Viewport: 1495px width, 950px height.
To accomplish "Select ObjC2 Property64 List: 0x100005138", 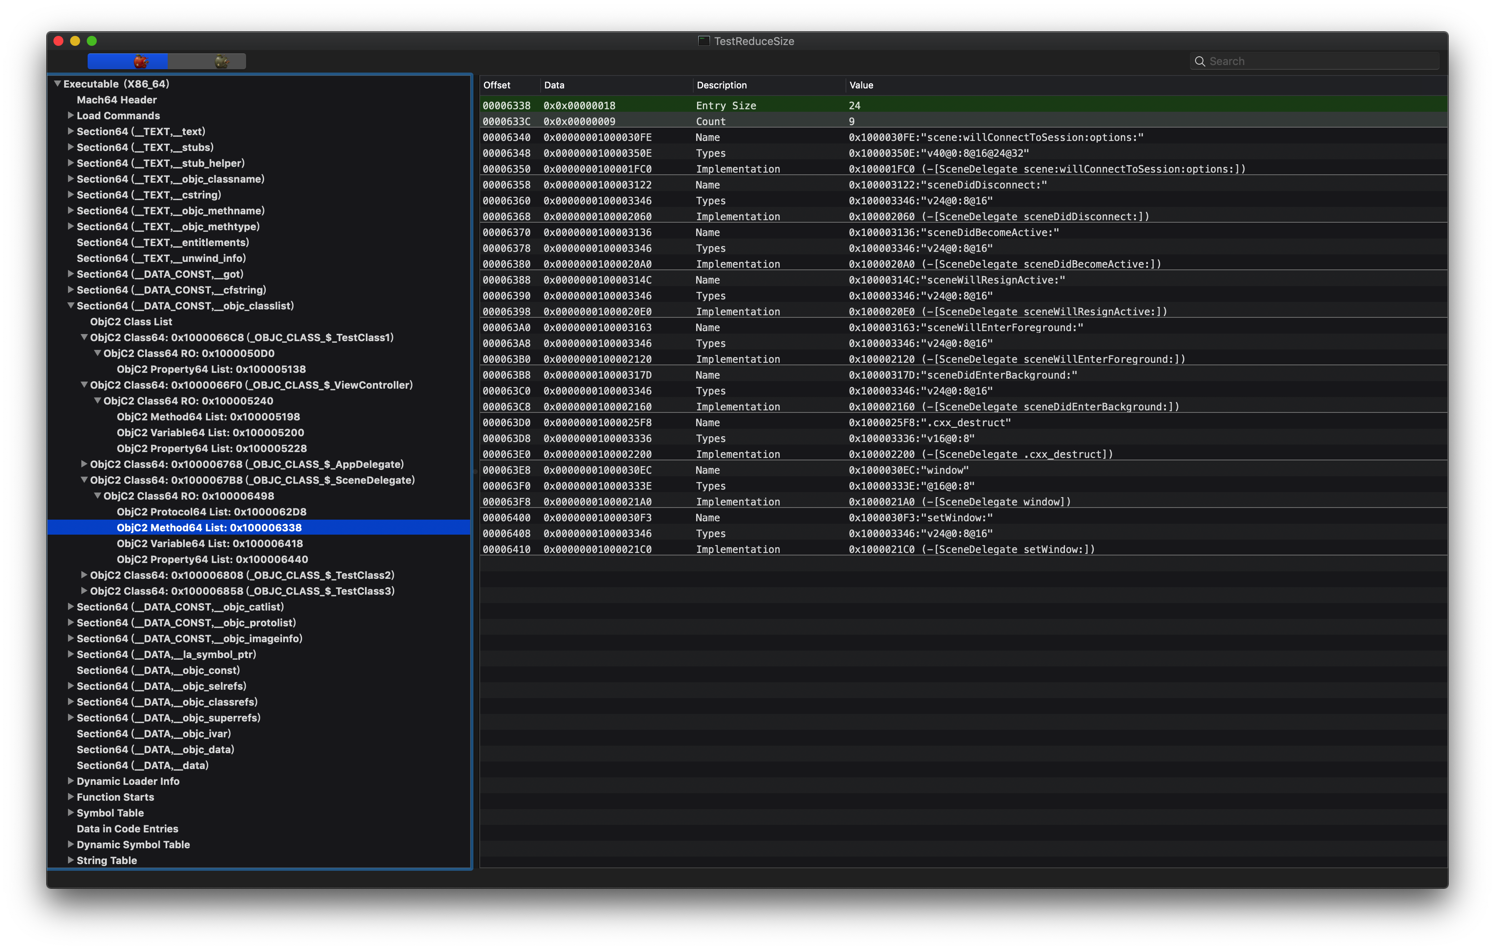I will point(259,369).
